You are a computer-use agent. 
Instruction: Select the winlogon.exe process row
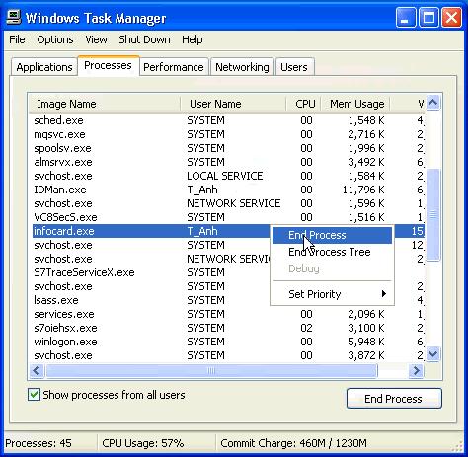tap(228, 342)
